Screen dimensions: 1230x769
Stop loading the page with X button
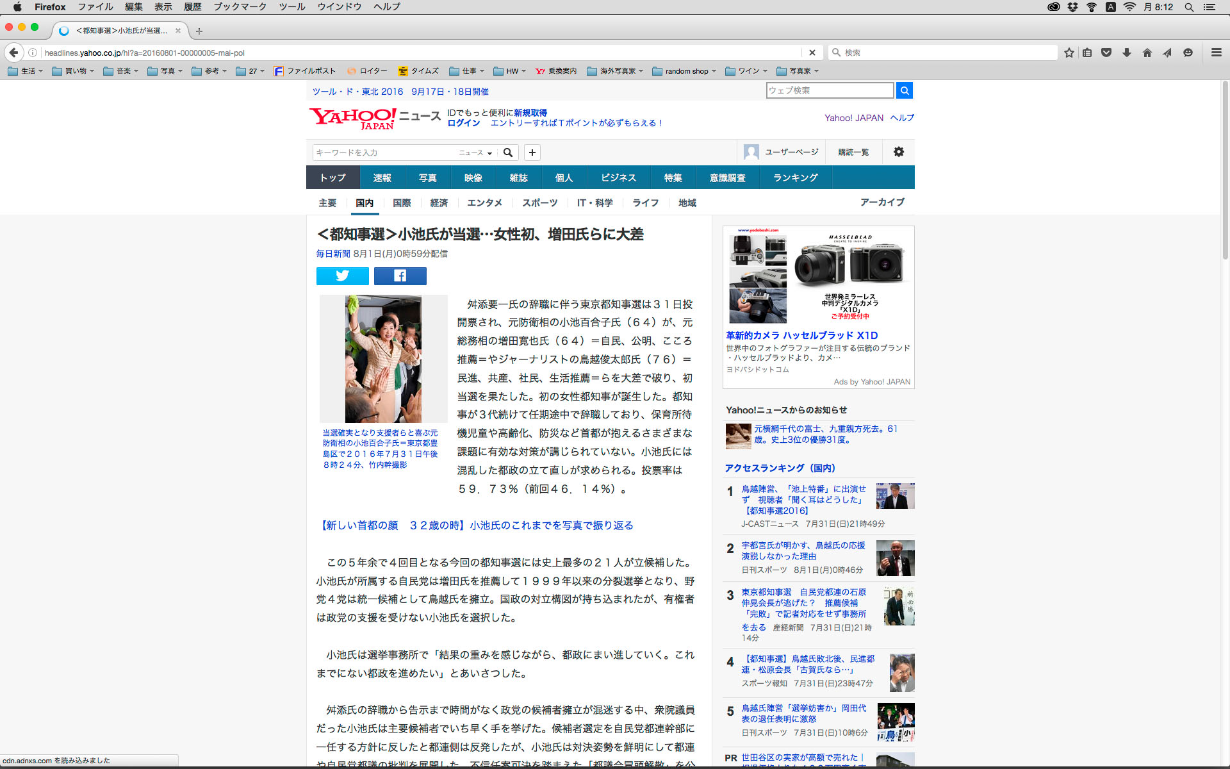pos(812,53)
